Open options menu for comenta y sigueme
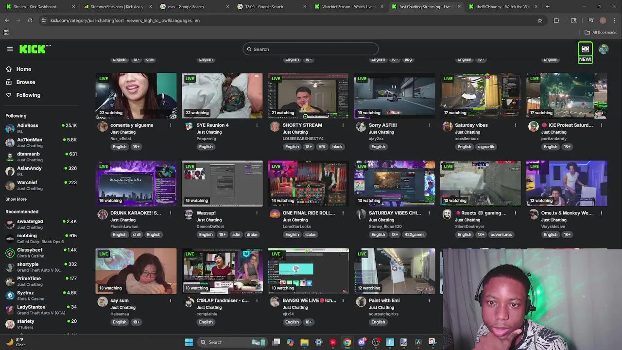This screenshot has width=622, height=350. [x=171, y=125]
